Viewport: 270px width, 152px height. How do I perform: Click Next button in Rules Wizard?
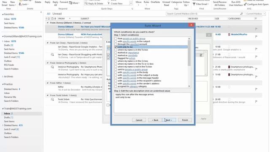click(169, 120)
